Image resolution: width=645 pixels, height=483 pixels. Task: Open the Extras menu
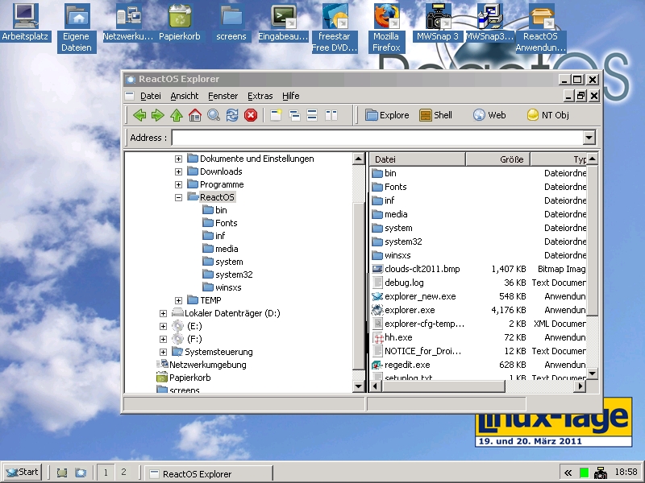(260, 96)
